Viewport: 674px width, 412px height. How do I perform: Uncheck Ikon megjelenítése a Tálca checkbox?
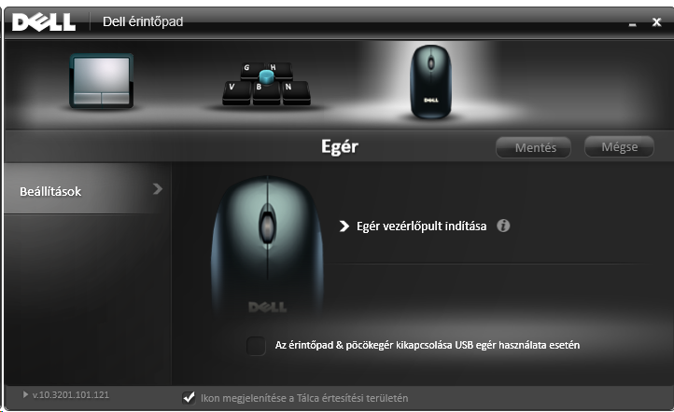click(x=189, y=398)
